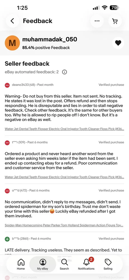
Task: Tap the red negative icon beside deano3433
Action: pyautogui.click(x=7, y=85)
